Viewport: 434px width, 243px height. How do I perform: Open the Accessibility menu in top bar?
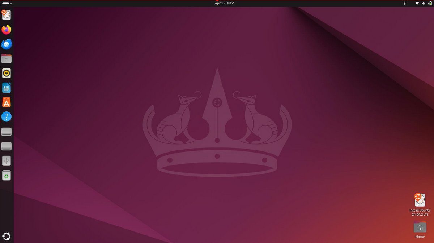click(405, 3)
